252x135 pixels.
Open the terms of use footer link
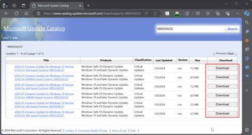click(x=119, y=131)
